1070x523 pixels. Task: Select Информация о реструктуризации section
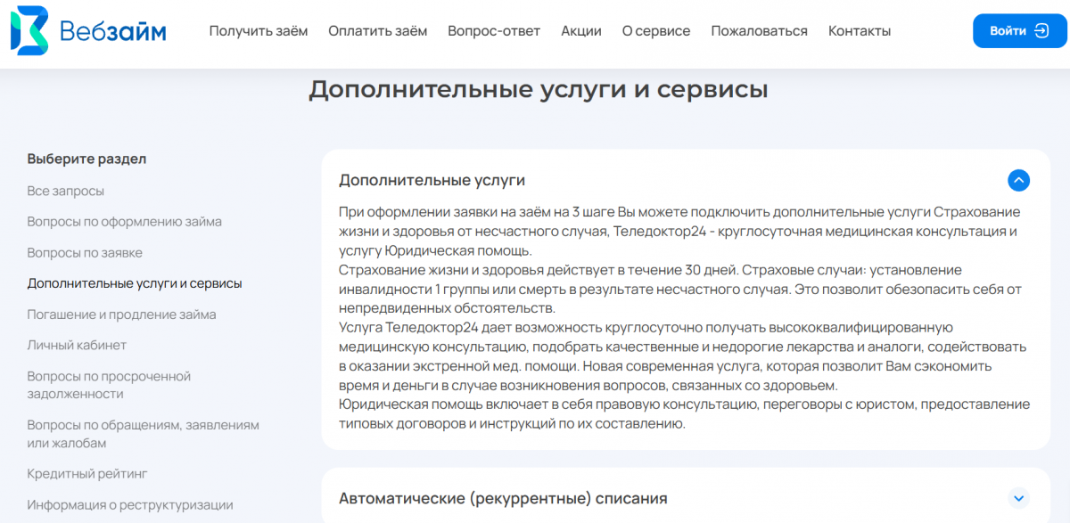pyautogui.click(x=130, y=504)
